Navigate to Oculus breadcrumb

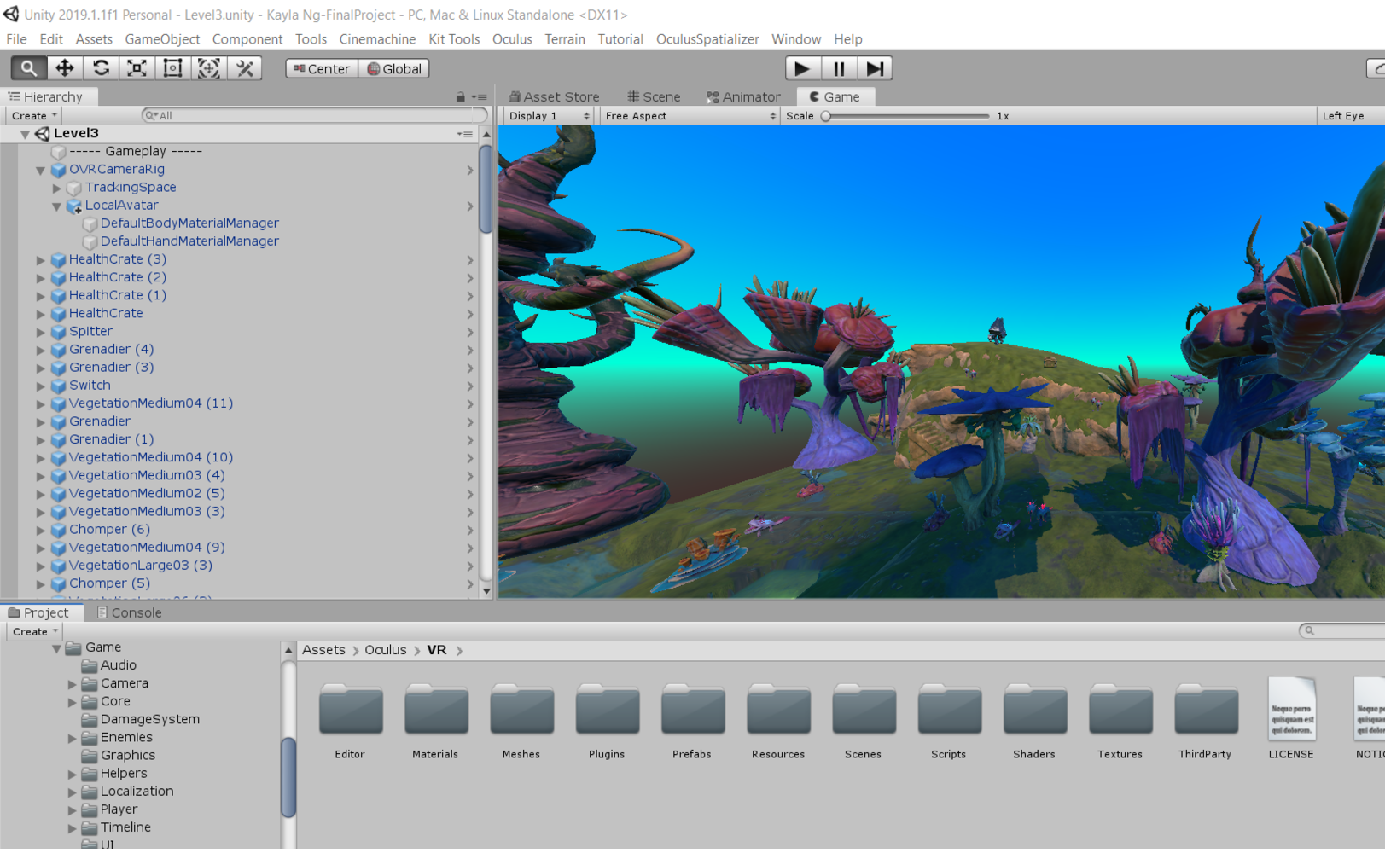coord(386,650)
